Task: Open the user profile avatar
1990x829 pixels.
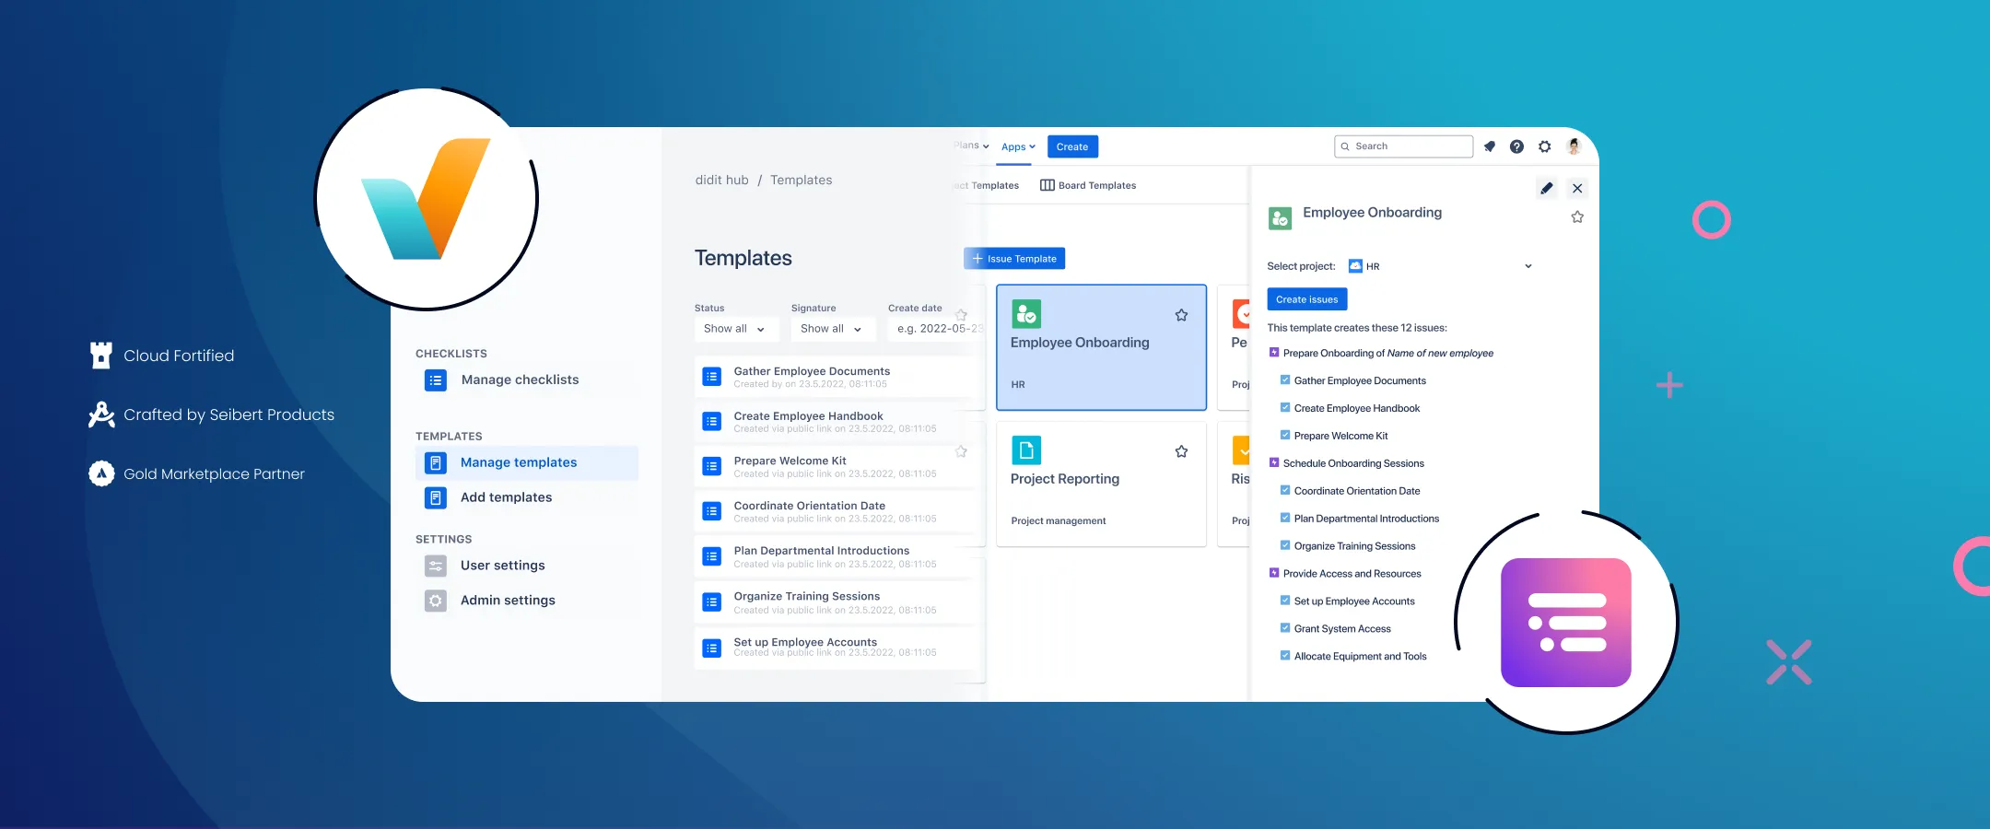Action: click(1574, 146)
